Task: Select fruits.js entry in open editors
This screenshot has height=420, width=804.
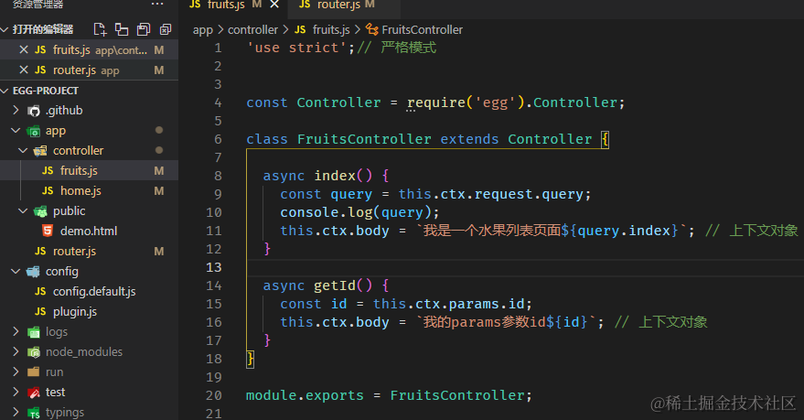Action: point(90,49)
